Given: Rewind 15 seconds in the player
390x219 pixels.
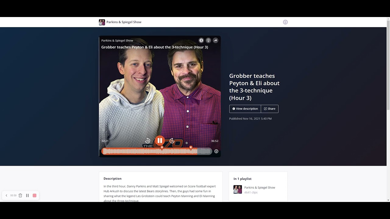Looking at the screenshot, I should (x=148, y=141).
